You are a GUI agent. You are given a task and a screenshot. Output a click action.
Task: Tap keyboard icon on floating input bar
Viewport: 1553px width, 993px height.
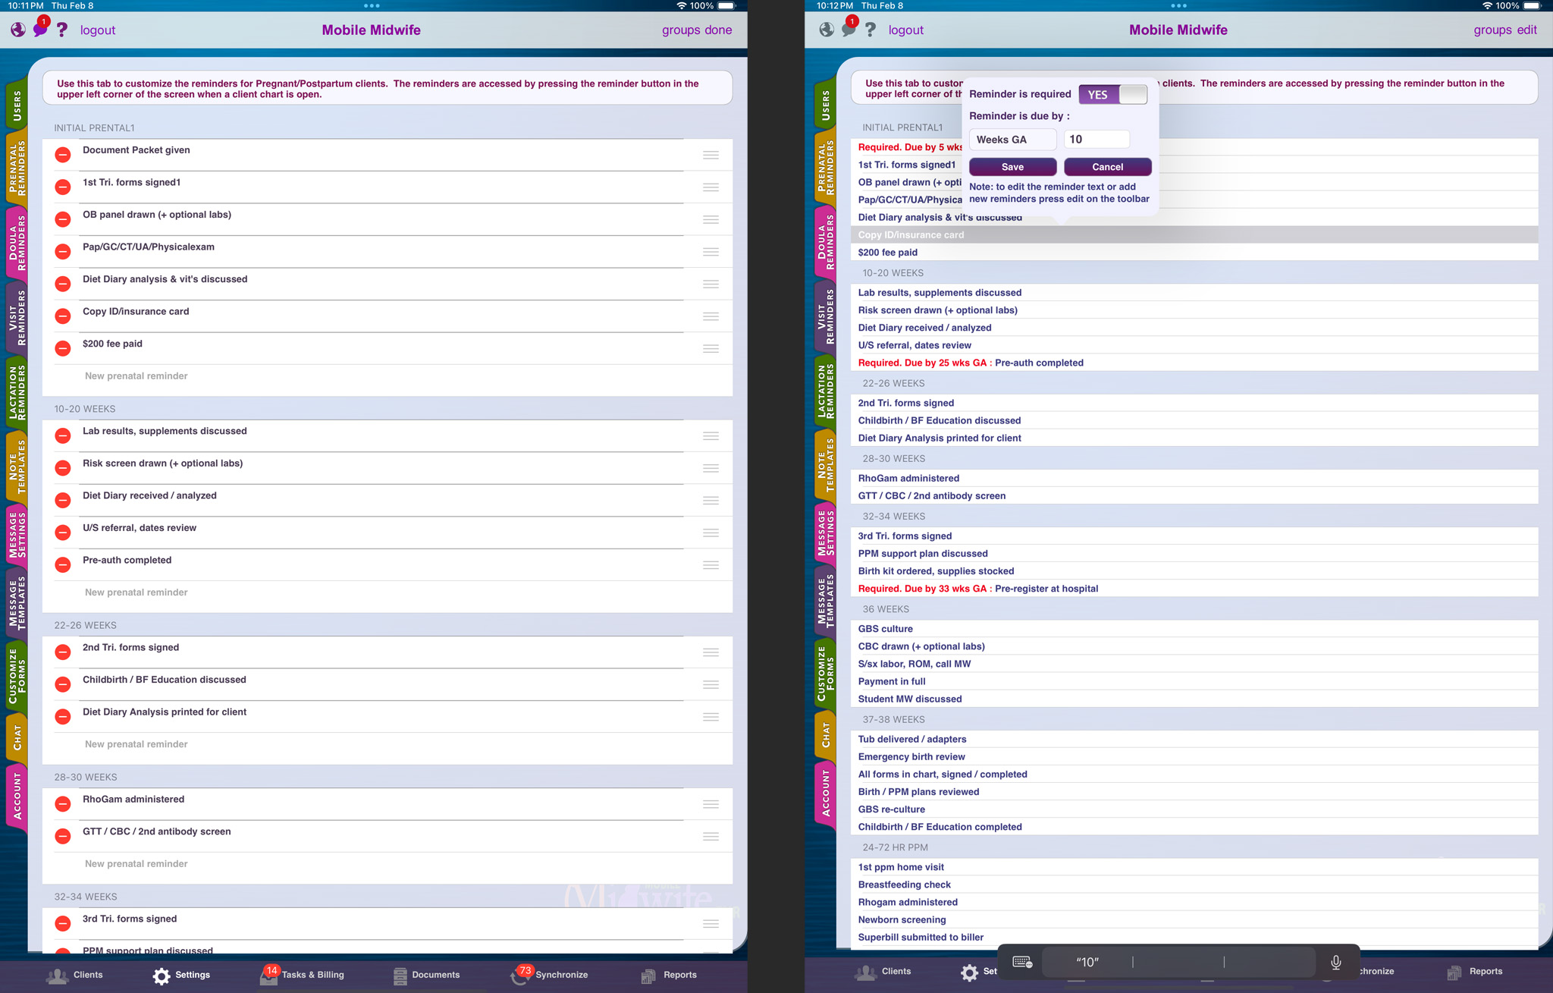tap(1022, 962)
